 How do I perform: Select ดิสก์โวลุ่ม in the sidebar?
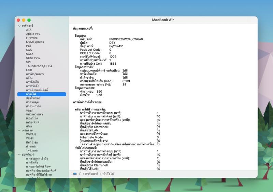coord(32,142)
